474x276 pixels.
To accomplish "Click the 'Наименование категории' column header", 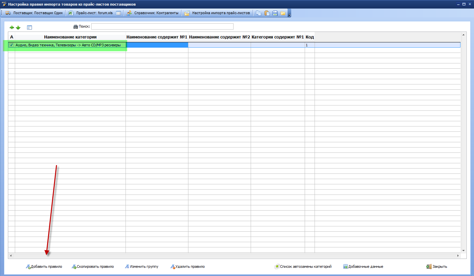I will (70, 37).
